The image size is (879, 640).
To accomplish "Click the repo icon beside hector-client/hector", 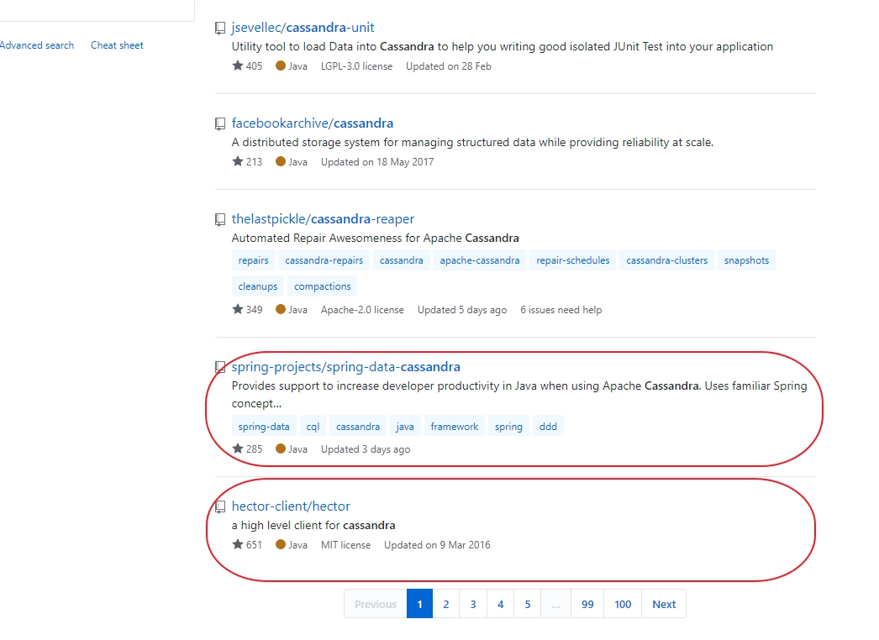I will pyautogui.click(x=220, y=506).
